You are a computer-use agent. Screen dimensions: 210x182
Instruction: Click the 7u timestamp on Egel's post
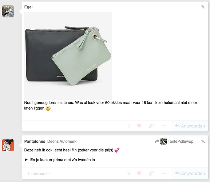203,7
